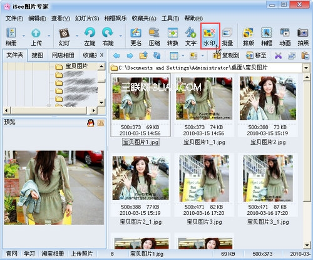Screen dimensions: 313x260
Task: Click the histogram icon in preview panel
Action: click(101, 123)
